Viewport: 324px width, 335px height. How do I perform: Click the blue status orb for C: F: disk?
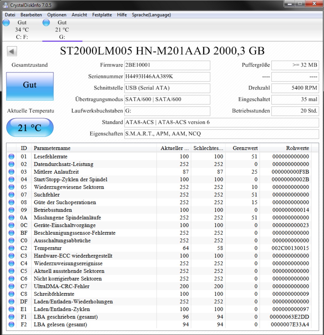pyautogui.click(x=6, y=23)
